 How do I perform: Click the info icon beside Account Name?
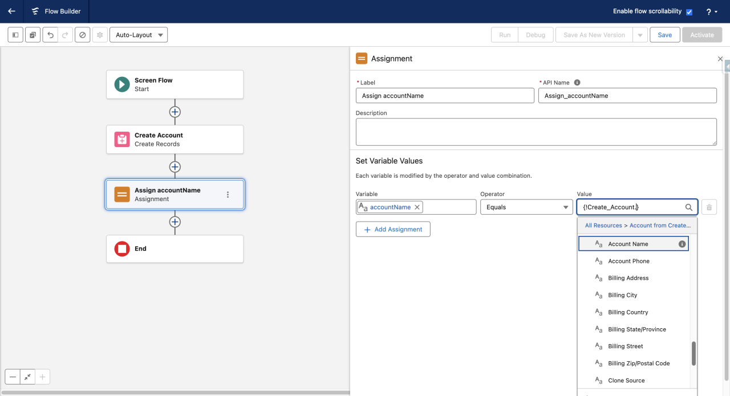(682, 243)
